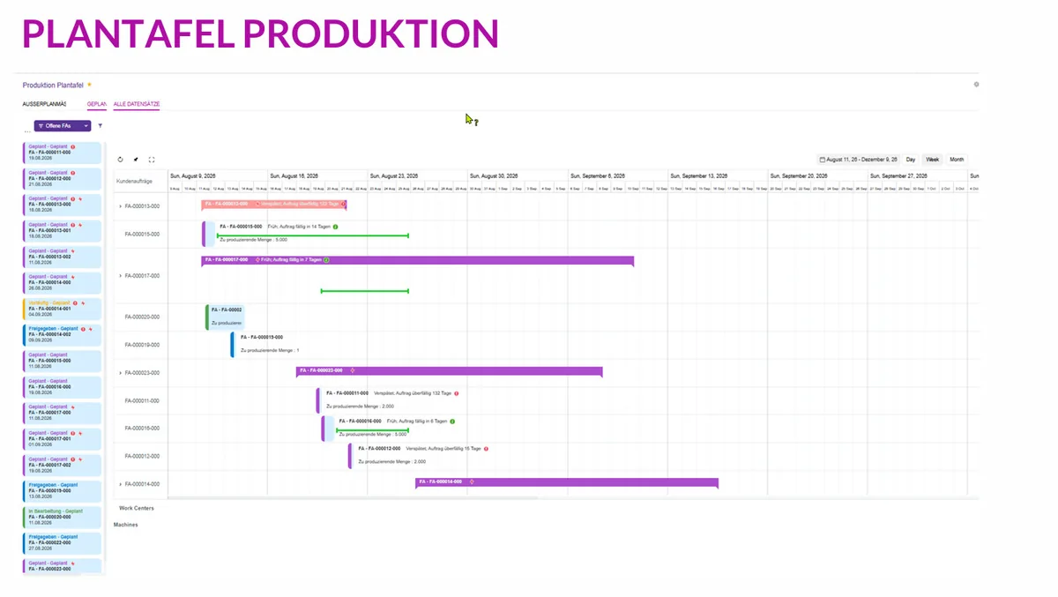Click the green info icon on FA-000015-000 bar
1058x597 pixels.
tap(335, 227)
